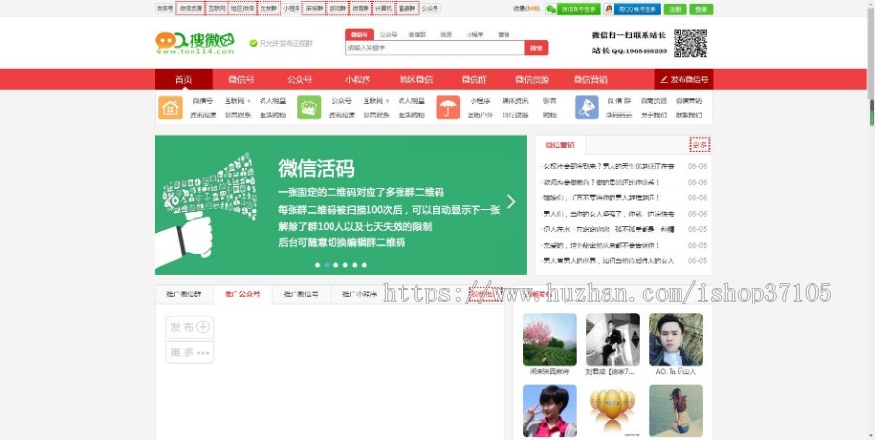875x440 pixels.
Task: Click 小程序 in the top link bar
Action: click(x=291, y=9)
